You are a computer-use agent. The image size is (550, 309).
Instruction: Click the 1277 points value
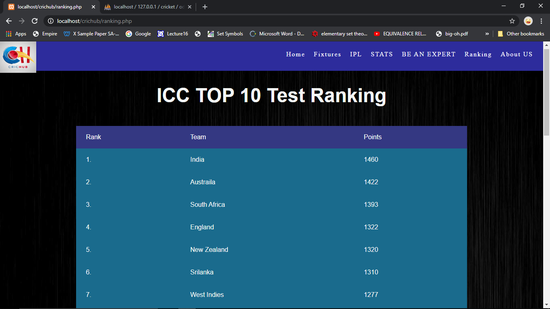[371, 295]
